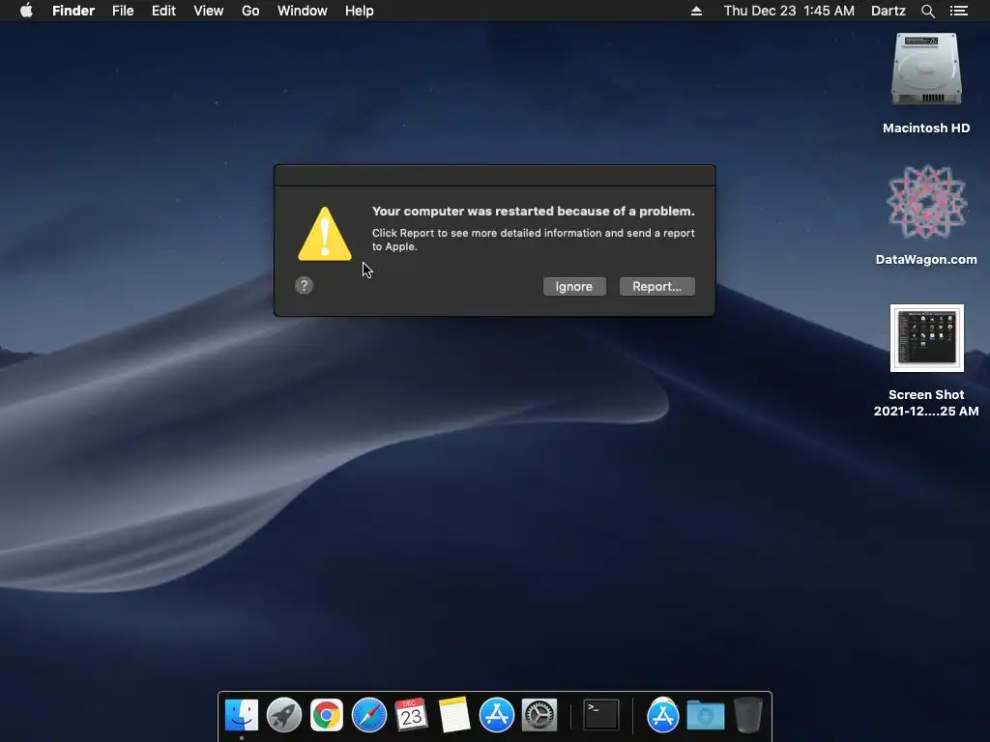Launch Google Chrome from Dock

pyautogui.click(x=327, y=715)
